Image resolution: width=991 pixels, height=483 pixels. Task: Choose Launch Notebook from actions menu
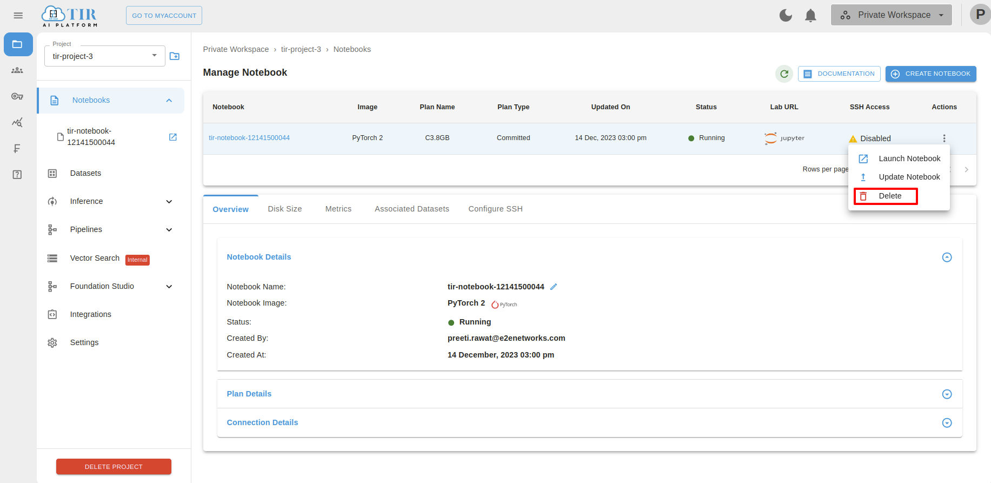tap(899, 158)
